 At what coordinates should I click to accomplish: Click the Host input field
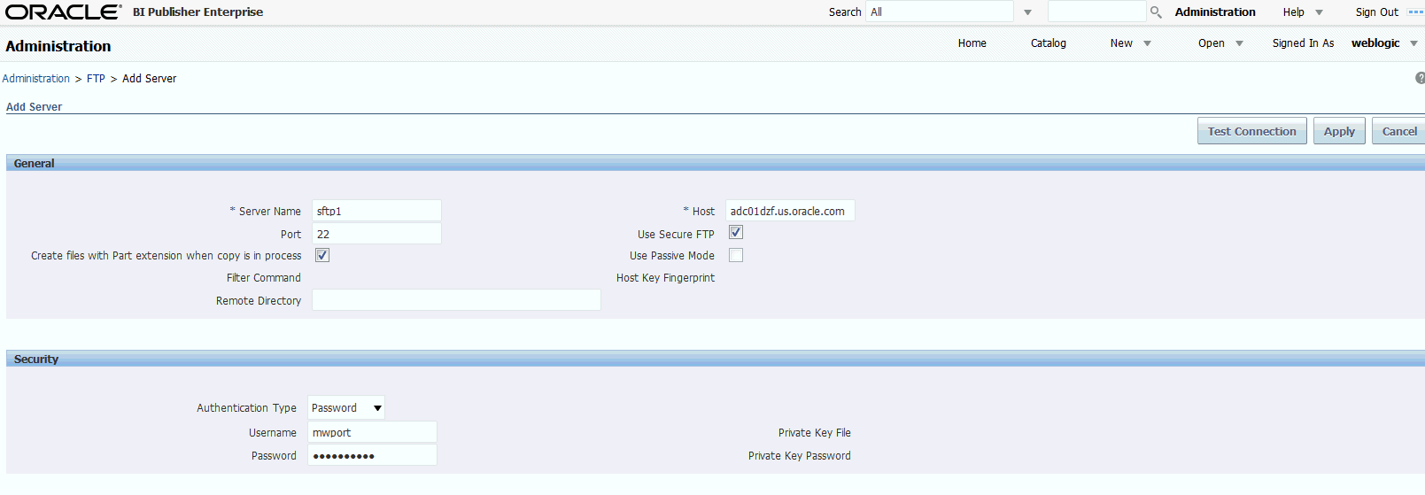pyautogui.click(x=790, y=211)
